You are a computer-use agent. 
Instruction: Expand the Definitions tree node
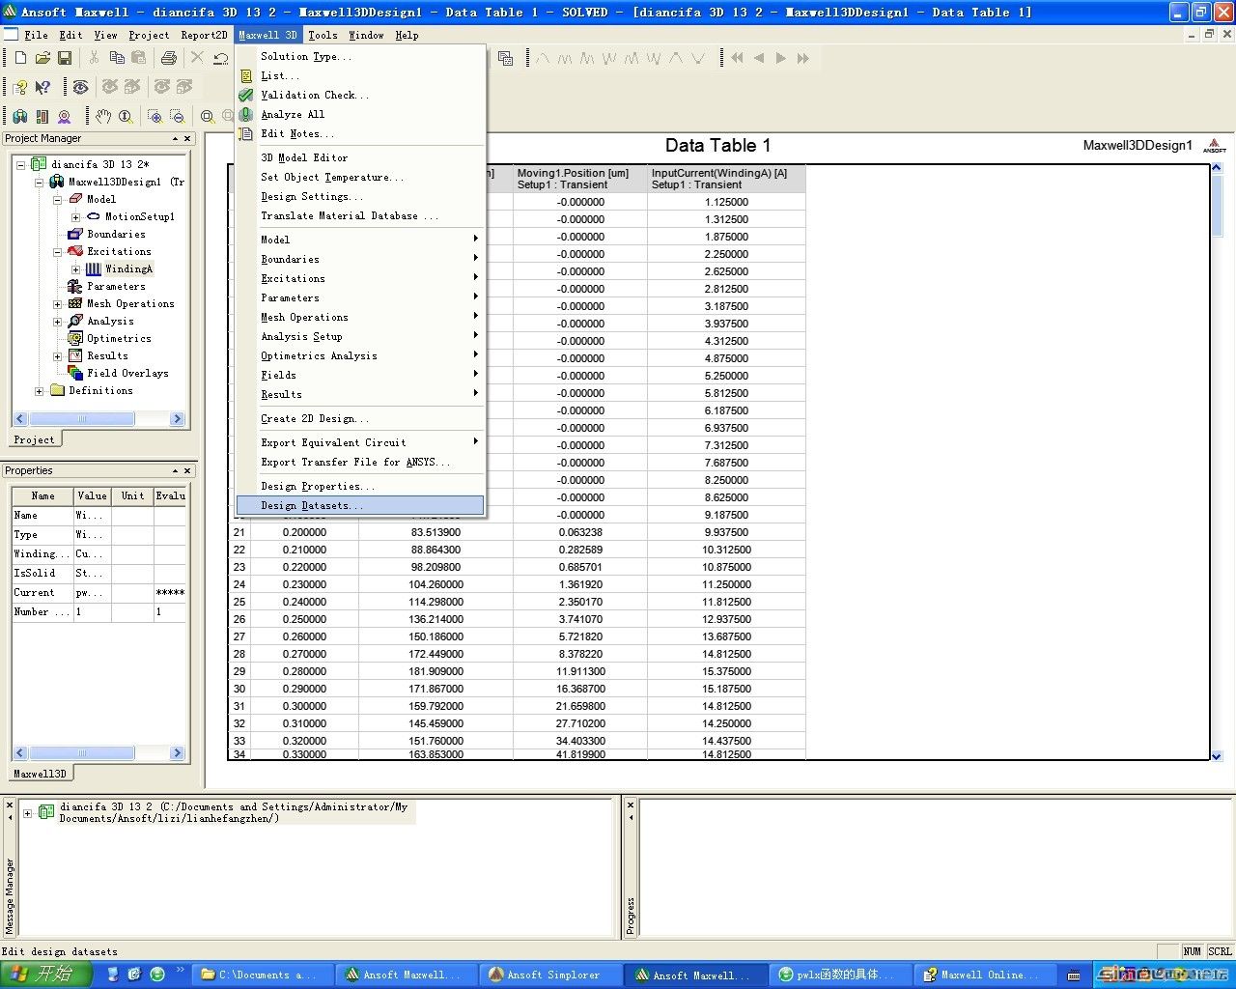(39, 391)
